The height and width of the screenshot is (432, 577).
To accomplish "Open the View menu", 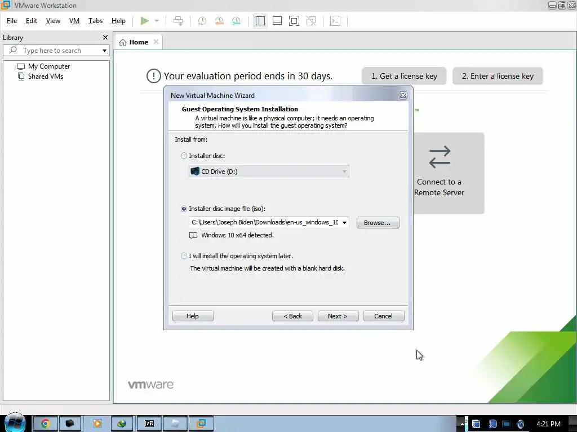I will [53, 21].
